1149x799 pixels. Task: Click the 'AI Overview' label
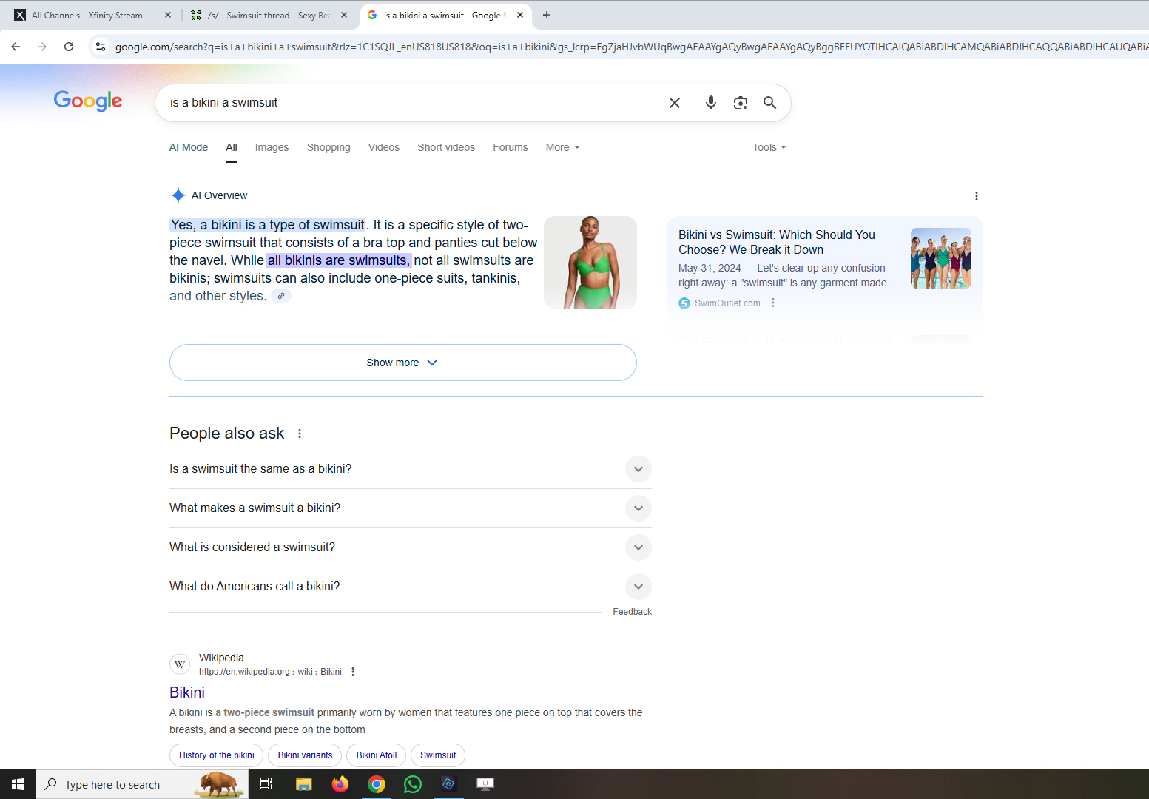pos(219,195)
